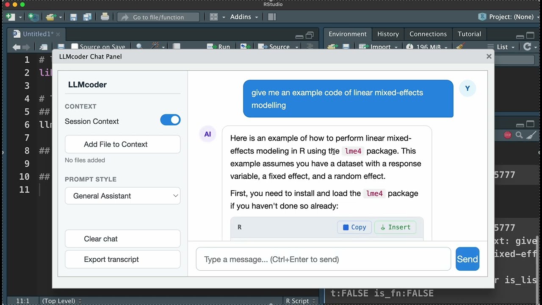Print the current file
This screenshot has width=542, height=305.
tap(105, 17)
